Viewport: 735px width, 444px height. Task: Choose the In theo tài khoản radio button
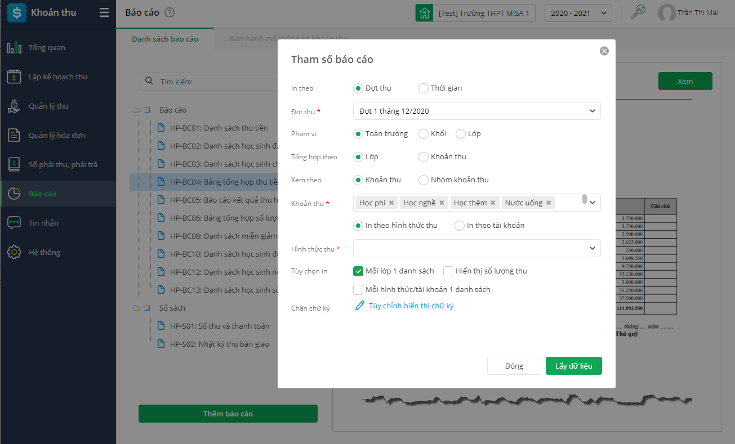pos(460,226)
